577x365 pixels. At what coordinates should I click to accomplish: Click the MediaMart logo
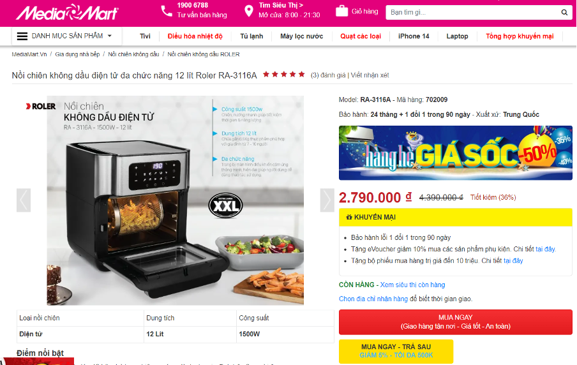[67, 13]
